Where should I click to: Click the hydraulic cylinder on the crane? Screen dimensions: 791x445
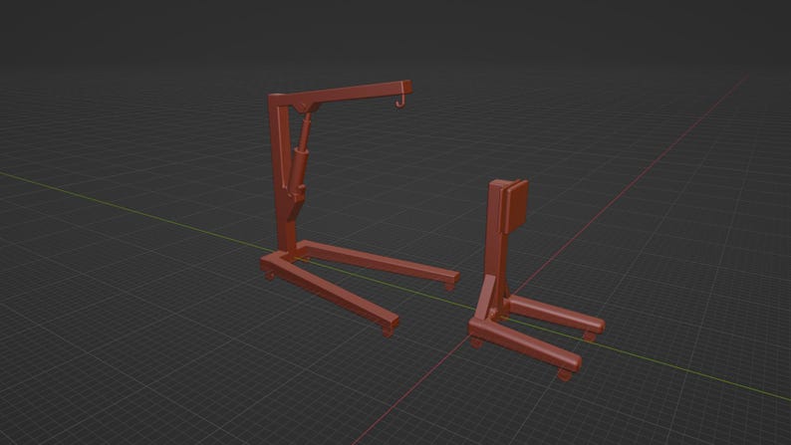tap(300, 160)
